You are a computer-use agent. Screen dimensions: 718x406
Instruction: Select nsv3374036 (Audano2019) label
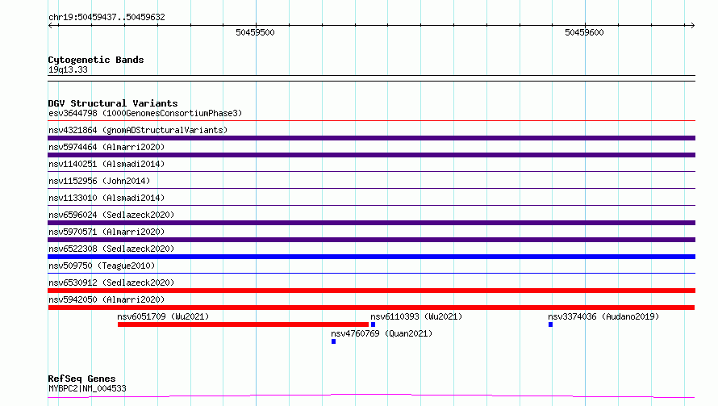coord(603,316)
